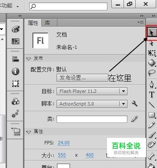Click the Fl document icon
This screenshot has height=168, width=157.
[40, 41]
